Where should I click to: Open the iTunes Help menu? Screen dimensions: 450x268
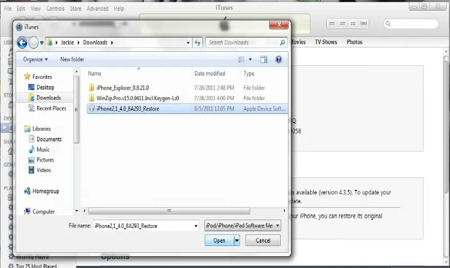119,8
